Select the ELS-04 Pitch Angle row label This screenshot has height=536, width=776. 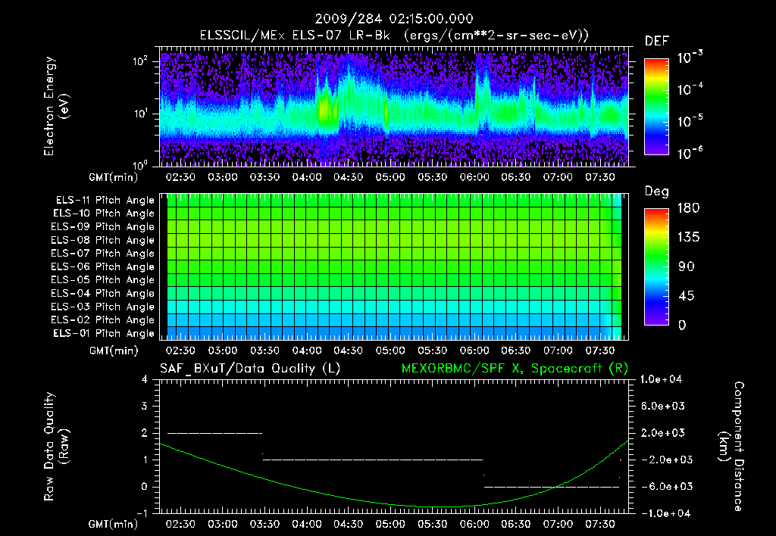[102, 294]
